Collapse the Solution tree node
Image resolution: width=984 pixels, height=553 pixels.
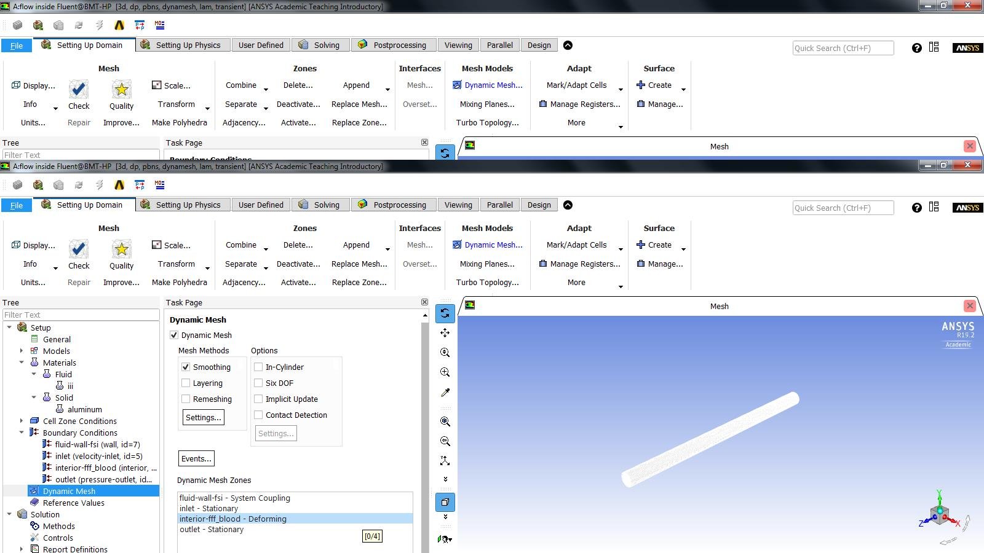coord(9,514)
